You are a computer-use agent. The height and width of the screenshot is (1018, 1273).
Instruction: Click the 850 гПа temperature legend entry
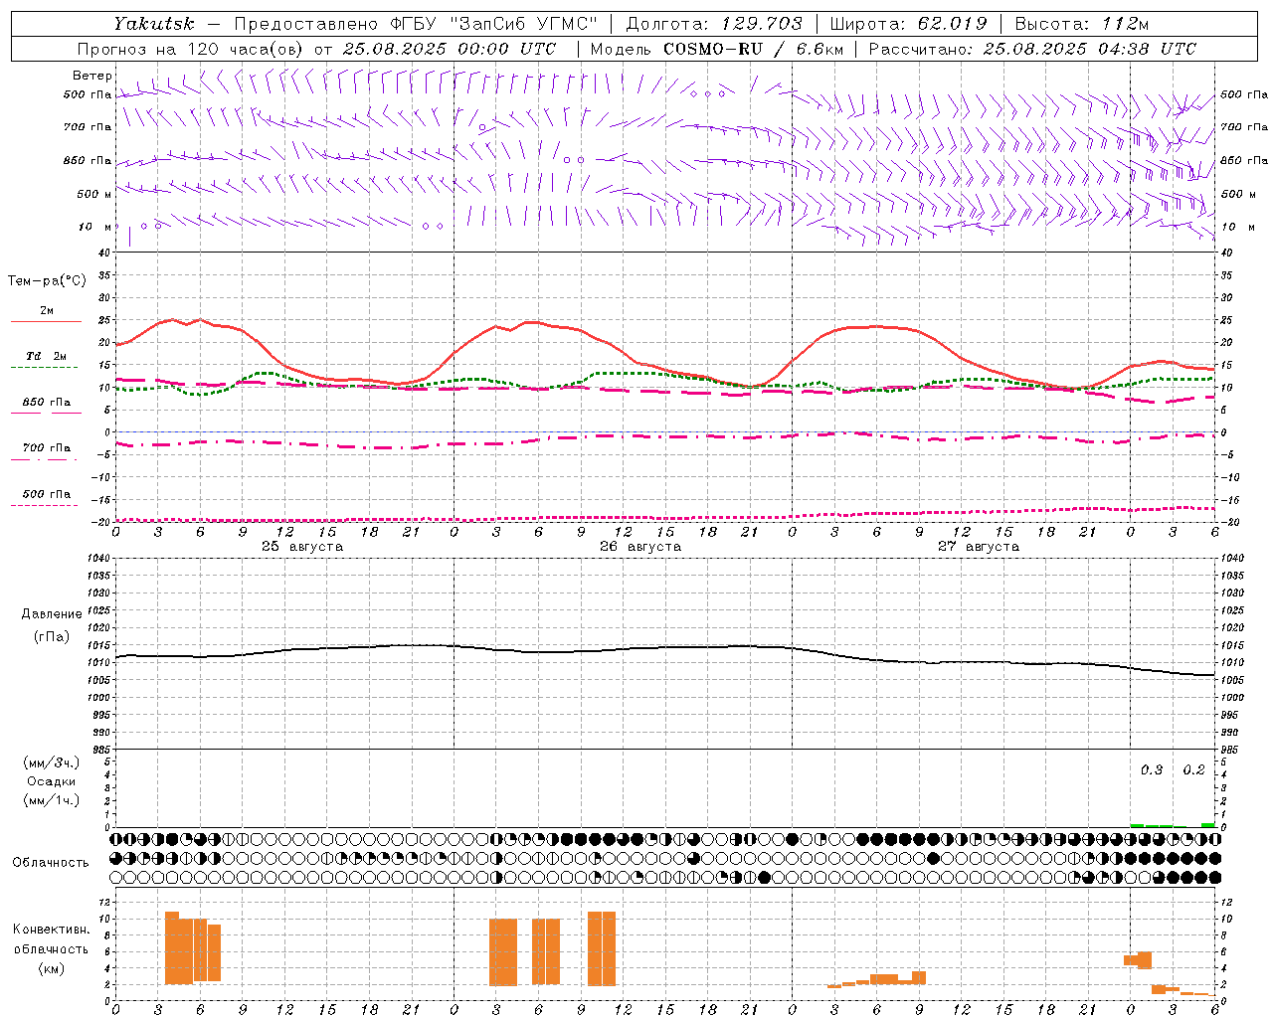pos(47,403)
